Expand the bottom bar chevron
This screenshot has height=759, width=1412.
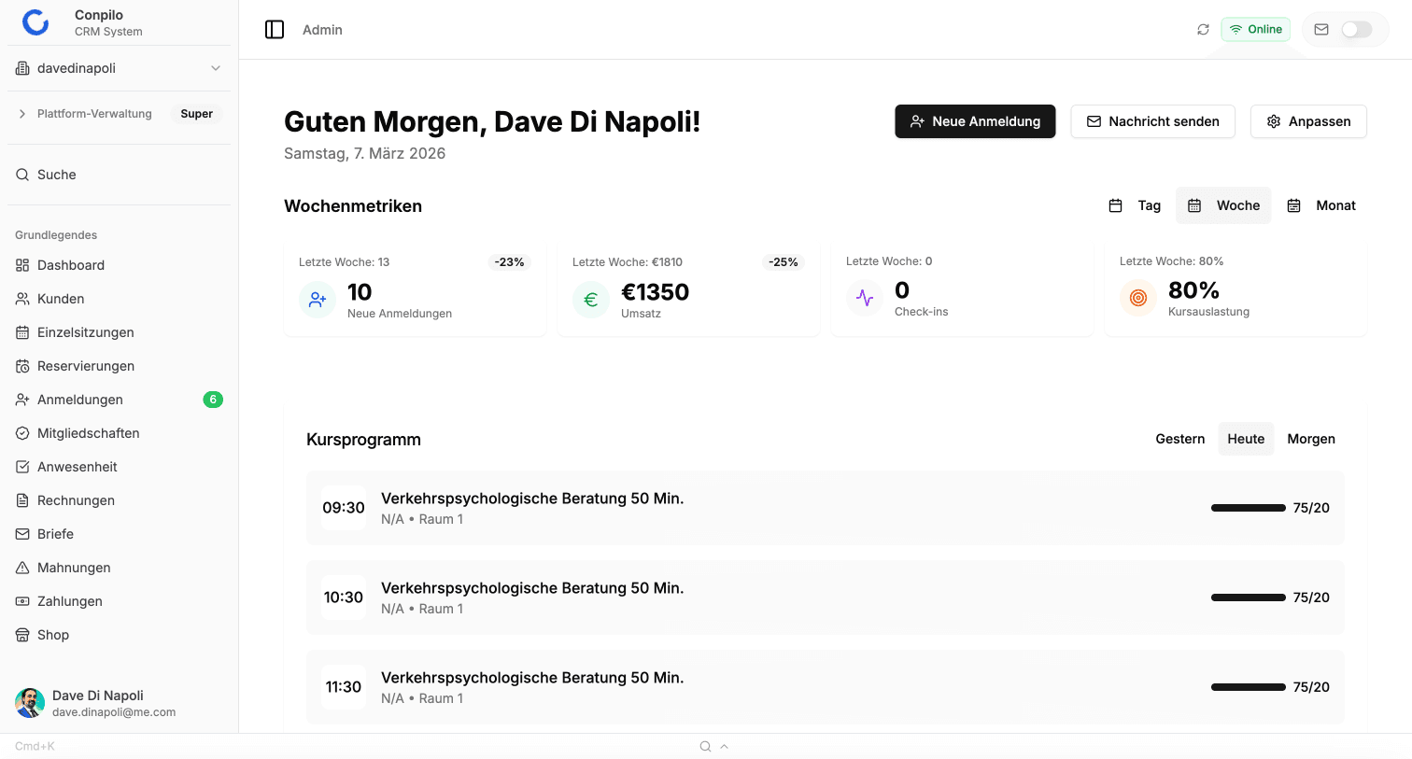(725, 746)
